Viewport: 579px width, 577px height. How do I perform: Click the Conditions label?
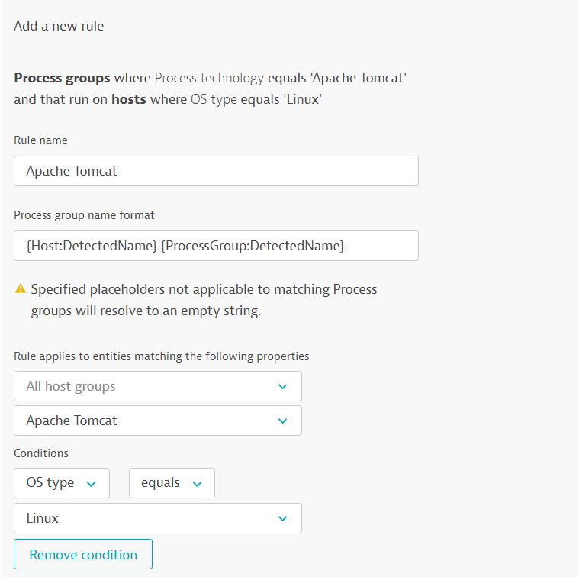pyautogui.click(x=41, y=453)
